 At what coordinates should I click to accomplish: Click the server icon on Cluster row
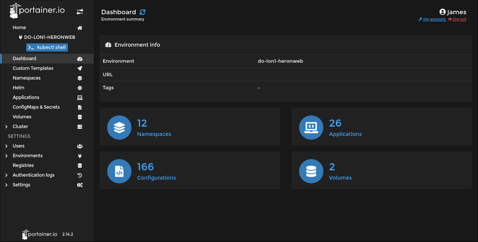tap(80, 127)
